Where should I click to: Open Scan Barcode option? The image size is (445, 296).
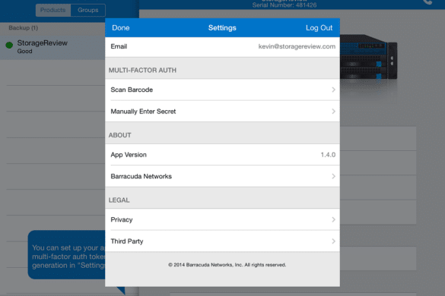click(222, 90)
